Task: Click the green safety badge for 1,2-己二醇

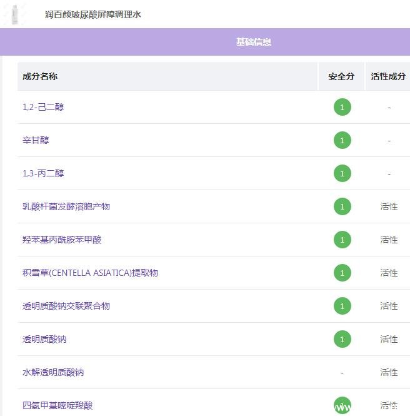Action: click(x=342, y=107)
